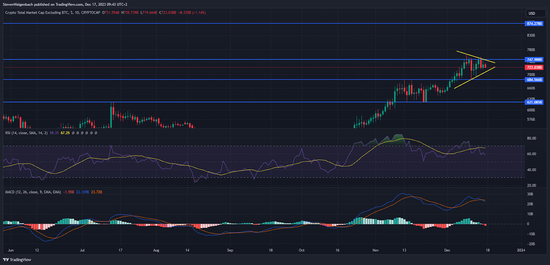Click the 874.278B price label
This screenshot has height=265, width=550.
535,24
